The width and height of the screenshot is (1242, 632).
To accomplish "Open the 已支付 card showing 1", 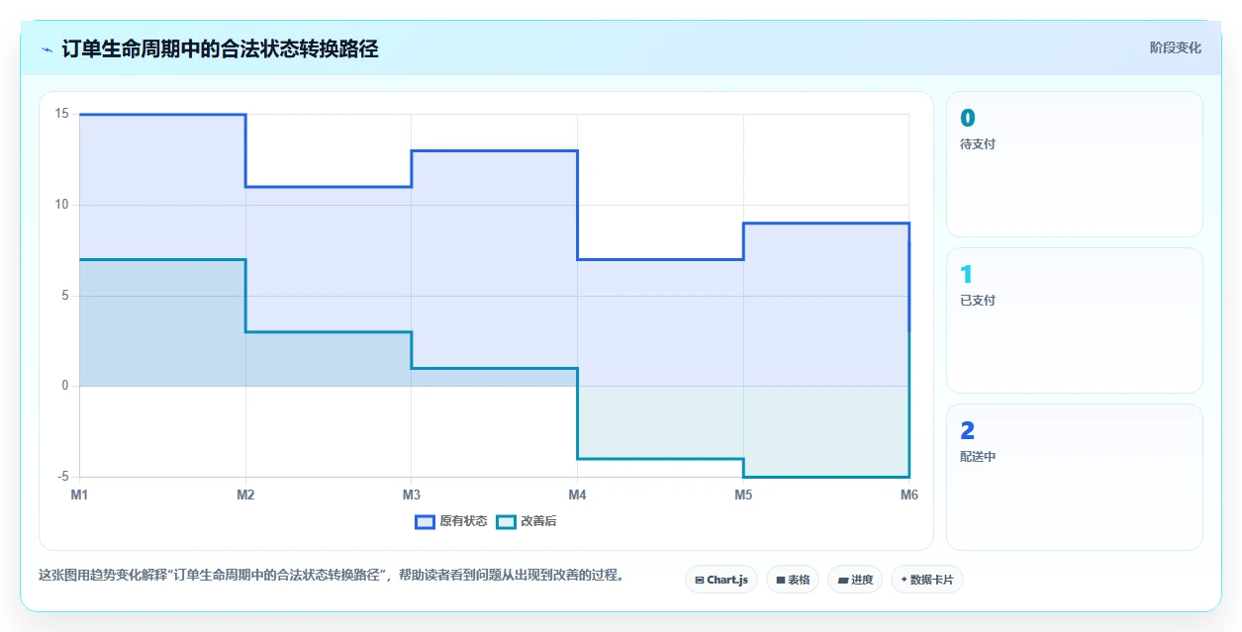I will point(1075,320).
